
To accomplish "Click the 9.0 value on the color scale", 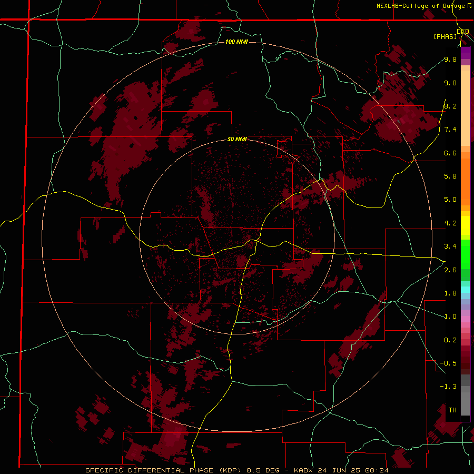I will 450,83.
